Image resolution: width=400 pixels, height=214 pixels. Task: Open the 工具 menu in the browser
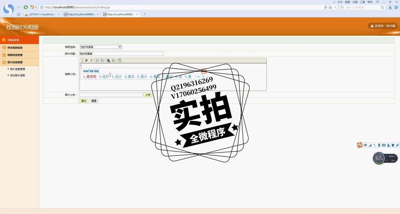click(x=362, y=2)
